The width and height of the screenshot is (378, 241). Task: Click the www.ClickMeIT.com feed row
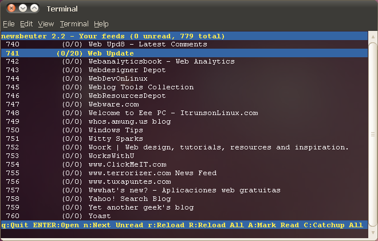(184, 165)
